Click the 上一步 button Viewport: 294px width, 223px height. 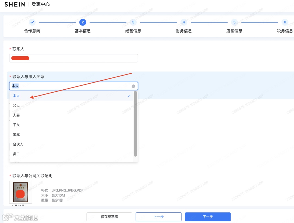click(158, 217)
